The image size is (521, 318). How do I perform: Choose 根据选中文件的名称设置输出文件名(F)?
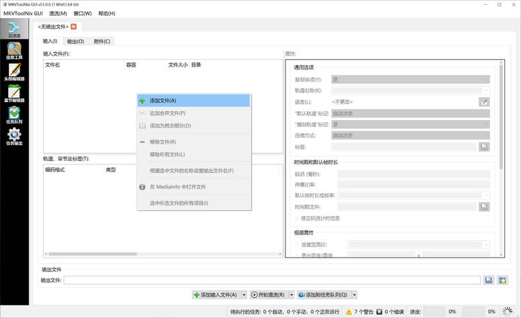tap(194, 171)
